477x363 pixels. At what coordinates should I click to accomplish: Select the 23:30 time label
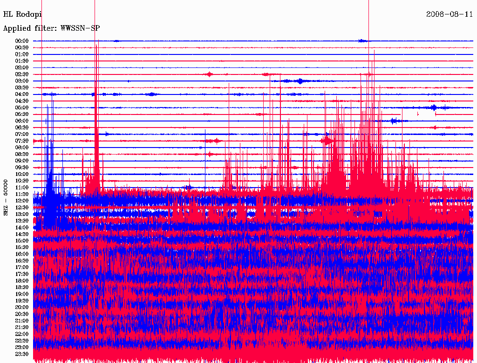pyautogui.click(x=22, y=354)
